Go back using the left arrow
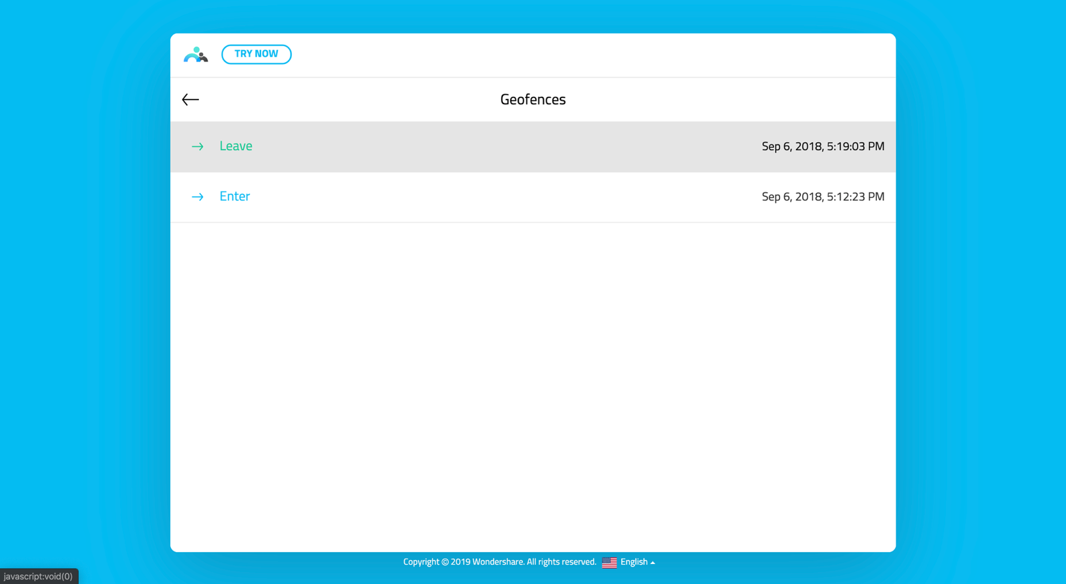Screen dimensions: 1066x584 190,99
